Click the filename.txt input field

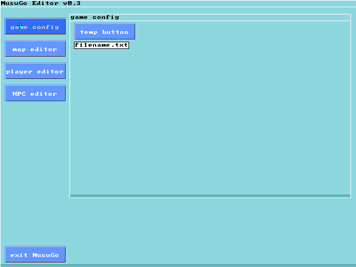pos(101,45)
